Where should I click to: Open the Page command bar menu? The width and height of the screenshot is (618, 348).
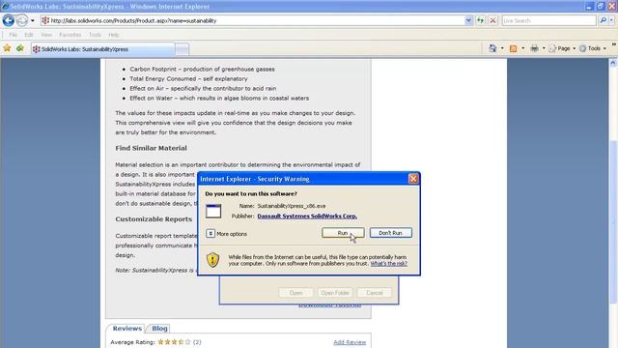[561, 48]
